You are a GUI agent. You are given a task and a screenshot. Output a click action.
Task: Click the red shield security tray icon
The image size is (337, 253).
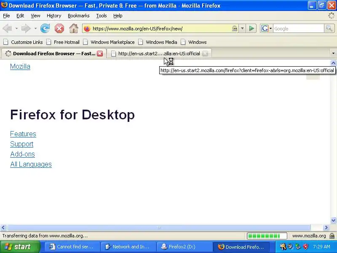[x=305, y=247]
